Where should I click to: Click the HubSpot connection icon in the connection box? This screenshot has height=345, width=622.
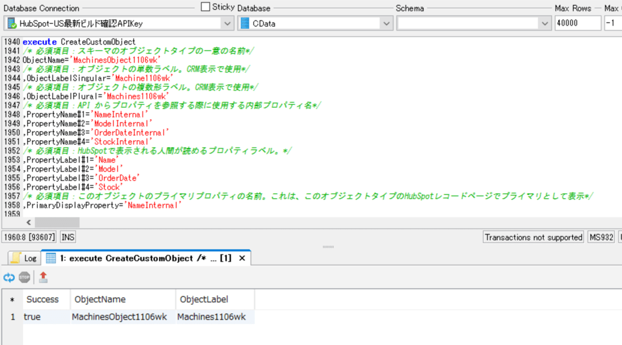[x=12, y=23]
